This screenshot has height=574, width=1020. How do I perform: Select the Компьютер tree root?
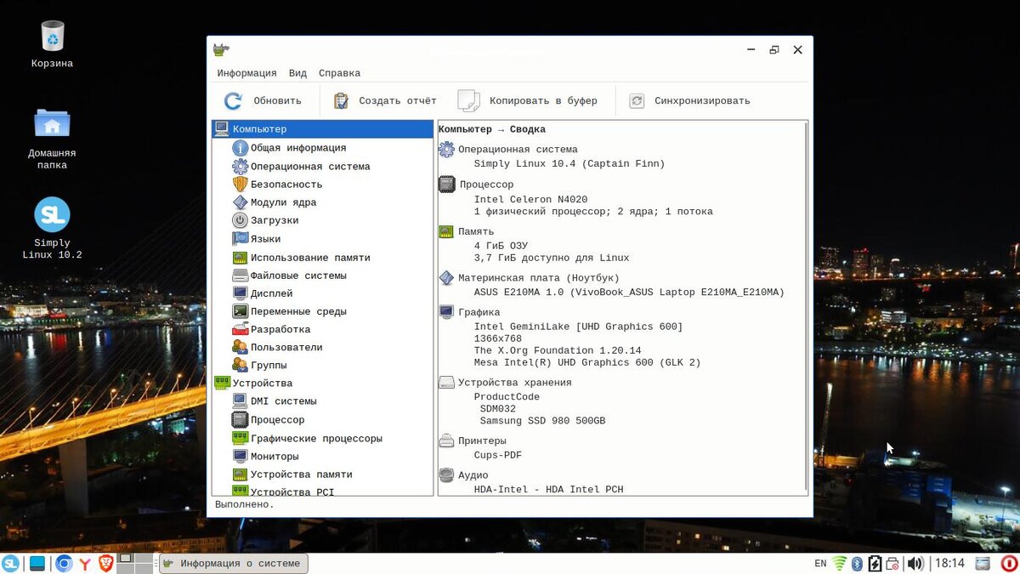coord(322,129)
